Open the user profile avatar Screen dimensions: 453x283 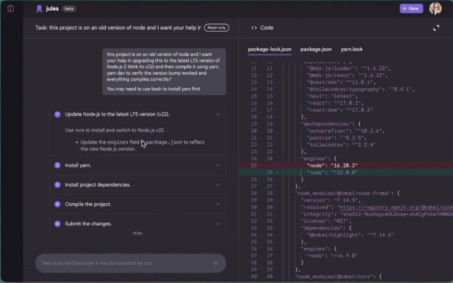pos(435,9)
